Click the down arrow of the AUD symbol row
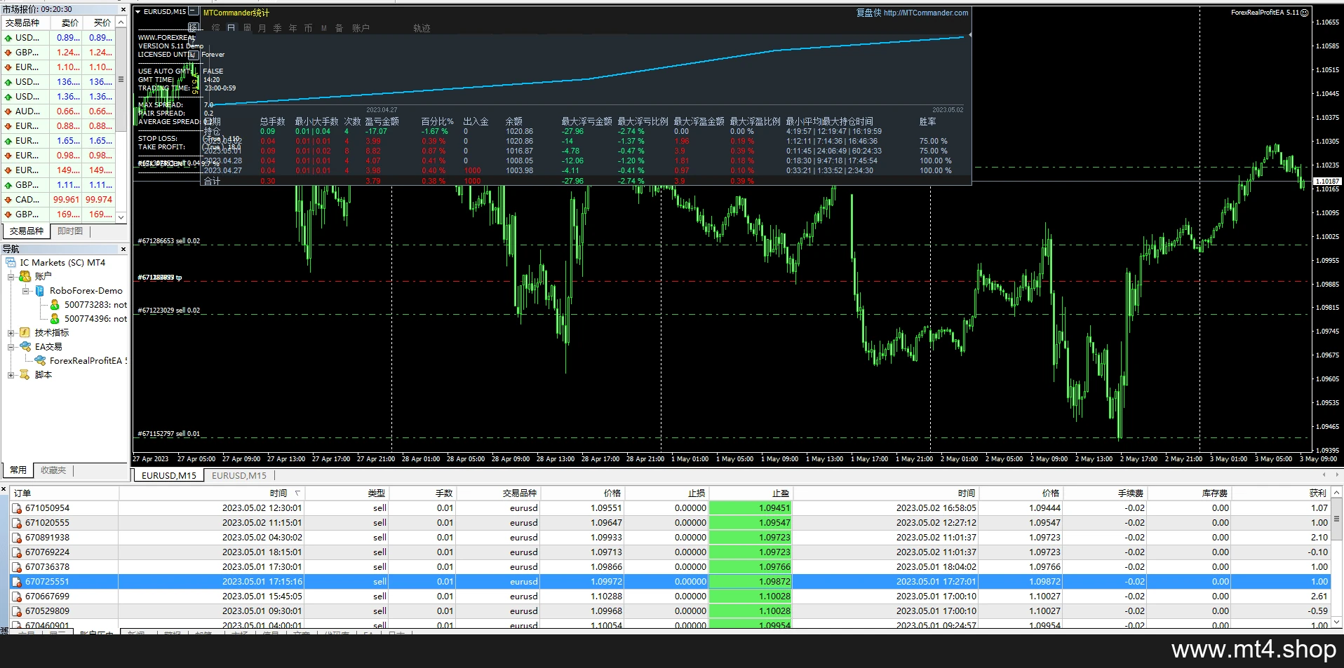The width and height of the screenshot is (1344, 668). (8, 111)
